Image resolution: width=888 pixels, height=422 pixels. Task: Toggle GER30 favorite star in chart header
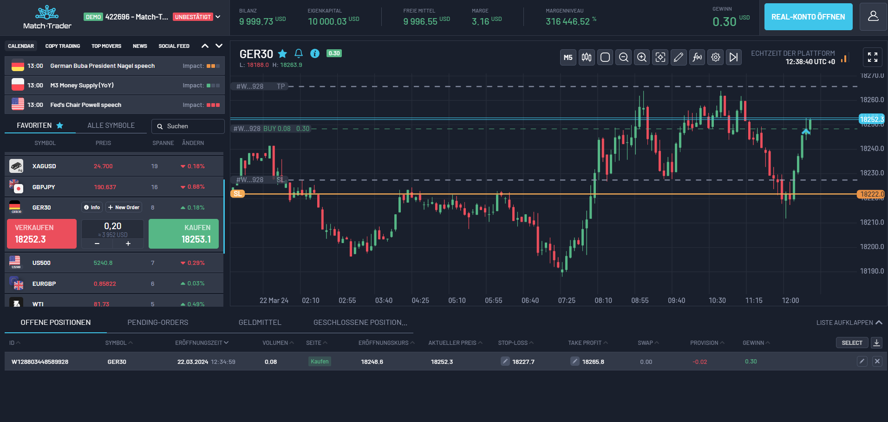(x=282, y=53)
